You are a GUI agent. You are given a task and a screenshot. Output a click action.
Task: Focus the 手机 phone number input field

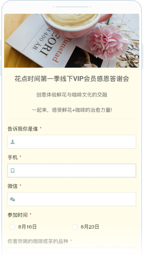tap(72, 171)
